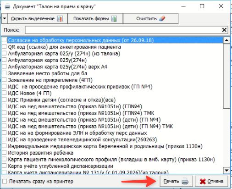Click the printer icon in the title bar
This screenshot has height=189, width=232.
pos(7,7)
